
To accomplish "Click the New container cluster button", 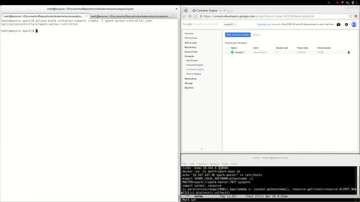I will tap(237, 35).
